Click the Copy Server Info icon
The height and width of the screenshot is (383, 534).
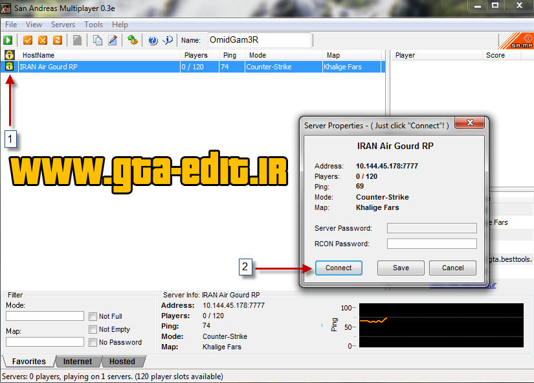98,40
